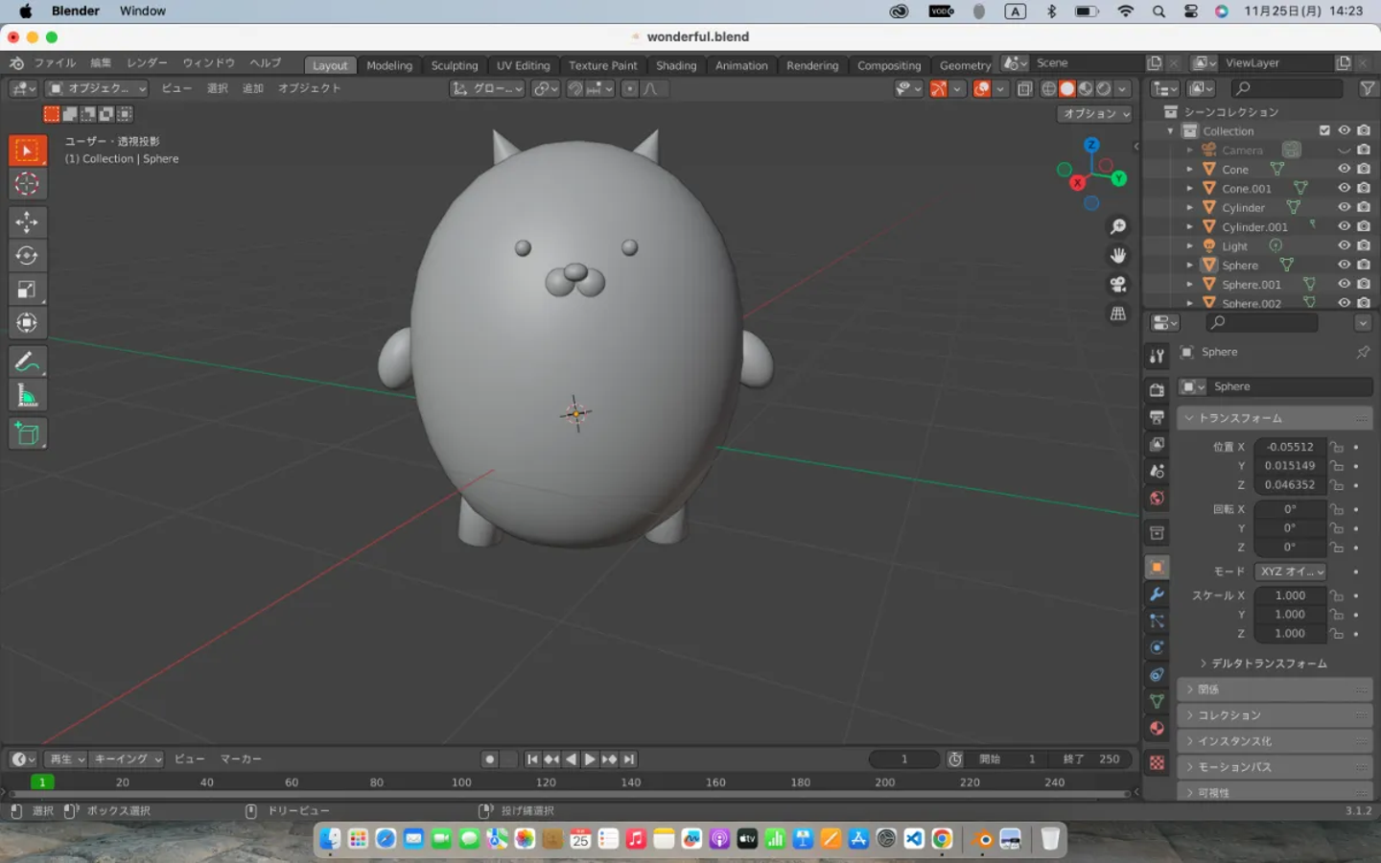The width and height of the screenshot is (1381, 863).
Task: Select the Annotate pencil tool
Action: coord(27,362)
